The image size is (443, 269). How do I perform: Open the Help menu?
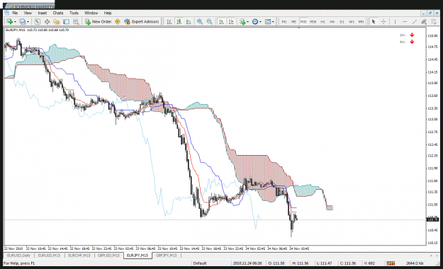tap(108, 13)
